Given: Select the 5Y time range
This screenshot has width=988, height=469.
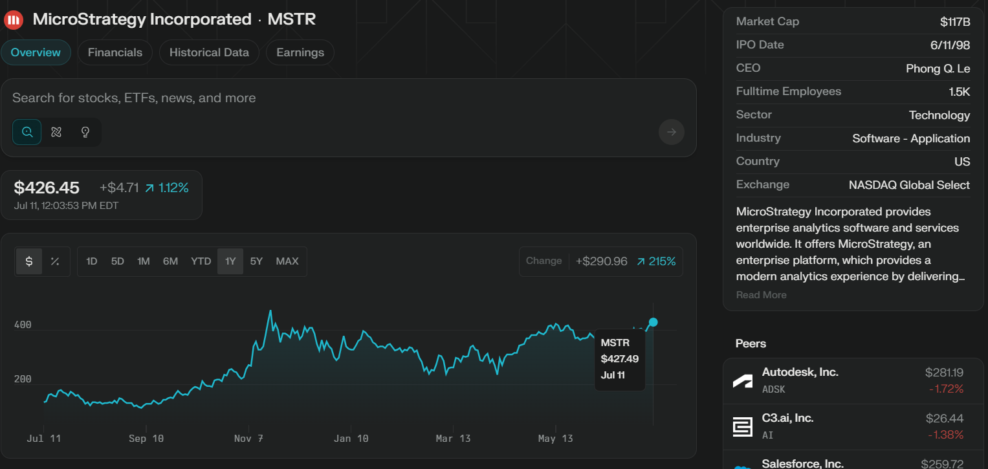Looking at the screenshot, I should point(257,261).
